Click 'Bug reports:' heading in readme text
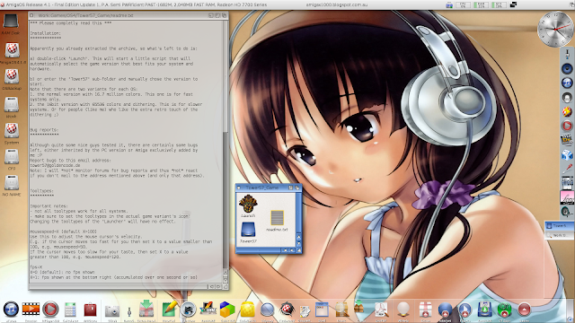The width and height of the screenshot is (575, 323). pyautogui.click(x=44, y=129)
